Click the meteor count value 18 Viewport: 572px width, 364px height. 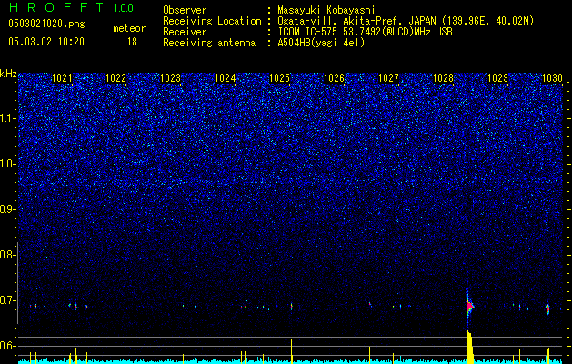click(x=132, y=42)
